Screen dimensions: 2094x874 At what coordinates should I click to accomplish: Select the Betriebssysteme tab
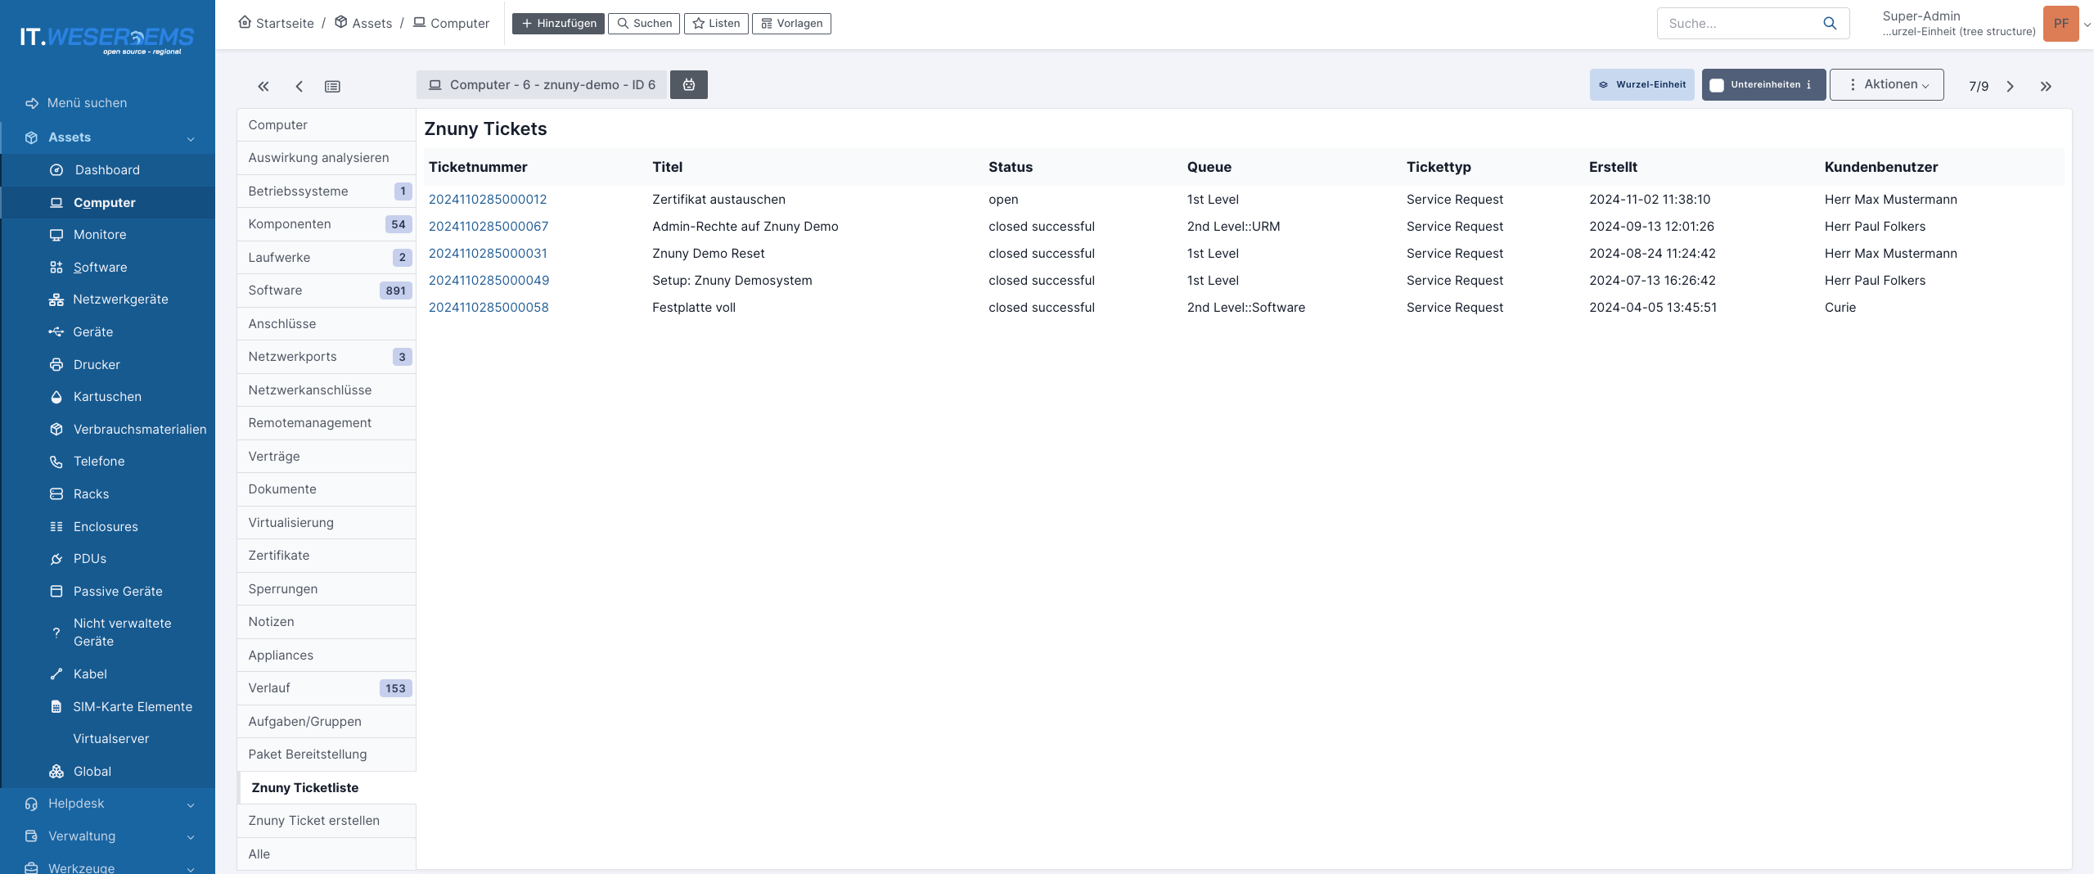[326, 191]
